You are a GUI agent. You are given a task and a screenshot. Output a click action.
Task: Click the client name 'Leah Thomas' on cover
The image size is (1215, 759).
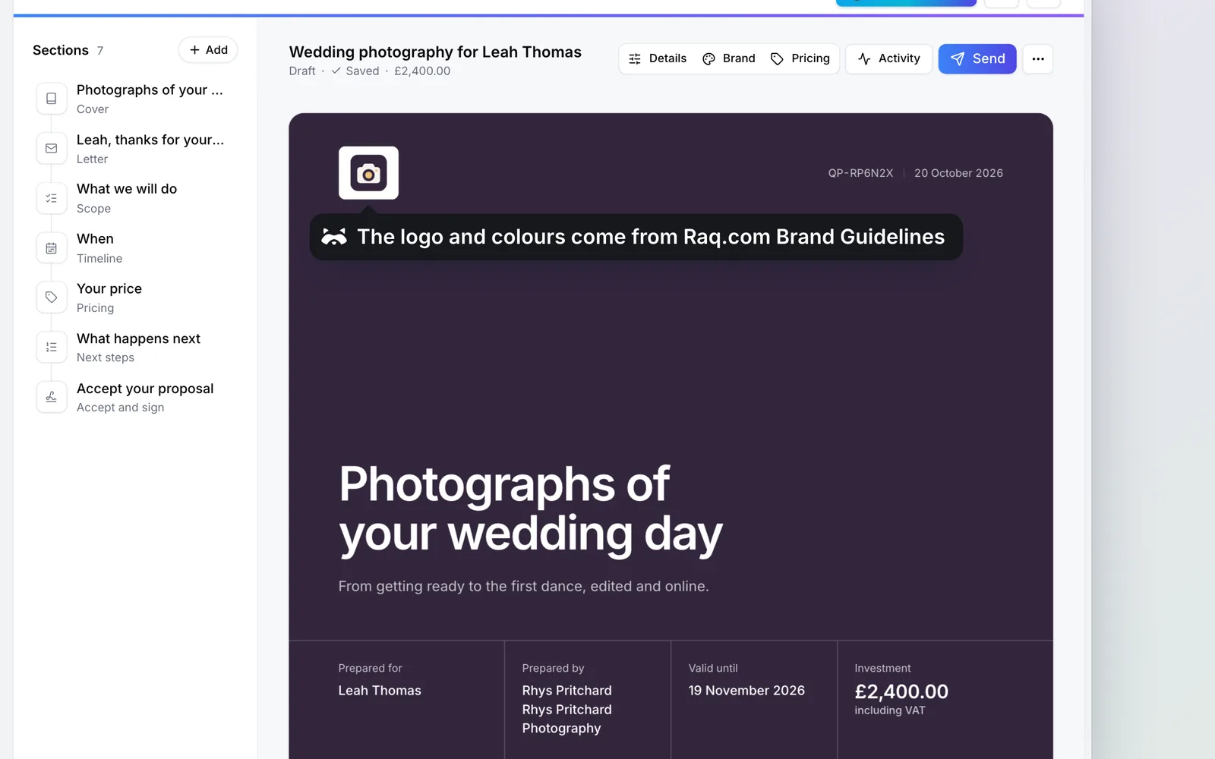(x=380, y=691)
